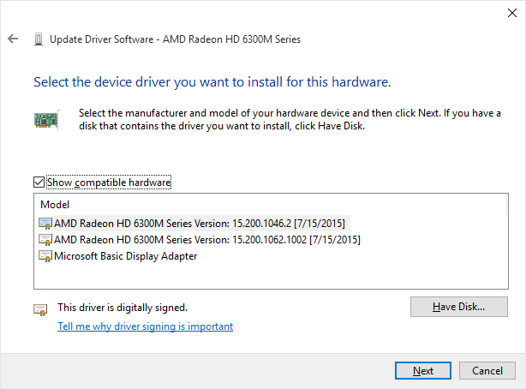Open Tell me why driver signing is important

click(x=146, y=326)
